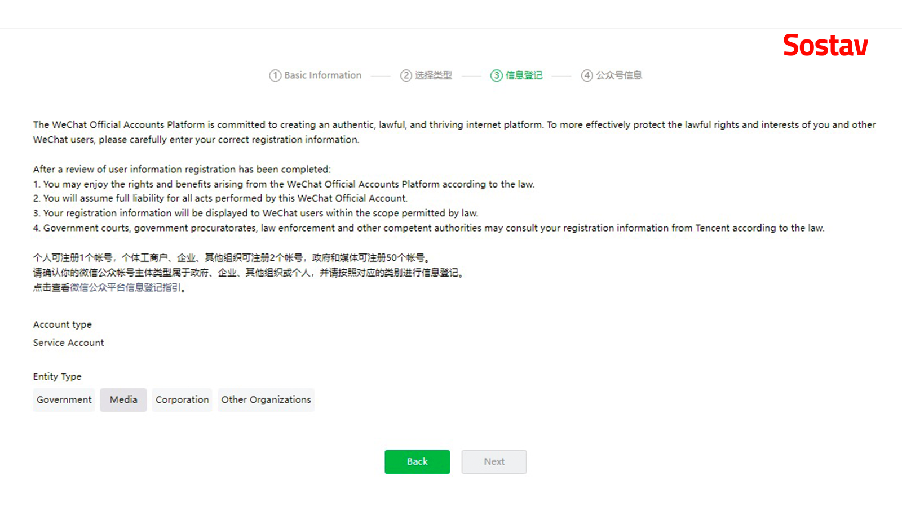Viewport: 902px width, 507px height.
Task: Click the Account type label
Action: coord(62,325)
